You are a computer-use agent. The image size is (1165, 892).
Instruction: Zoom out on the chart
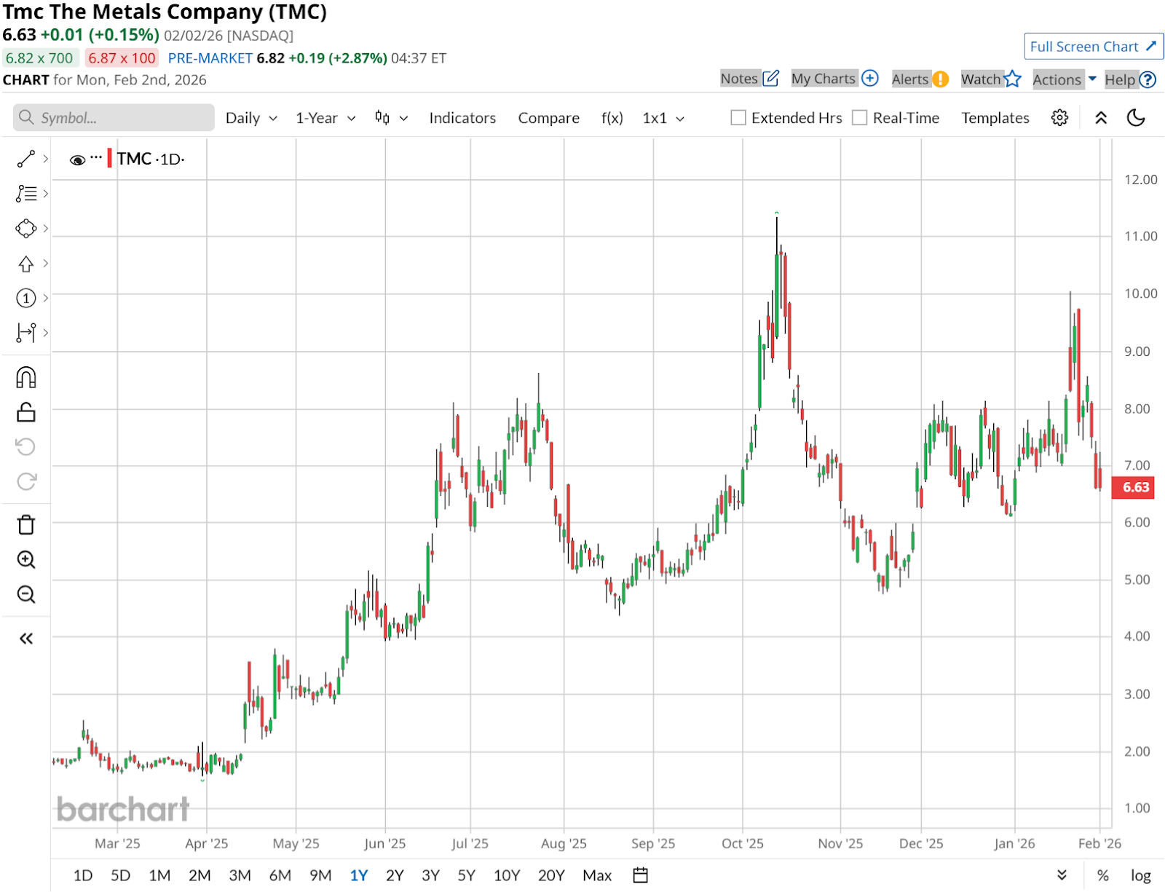25,594
